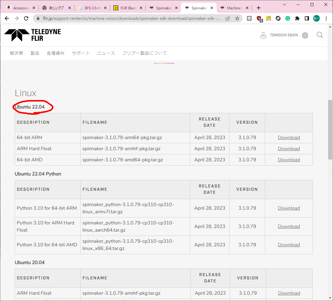Switch to the Amazon browser tab
Image resolution: width=333 pixels, height=301 pixels.
pyautogui.click(x=20, y=8)
